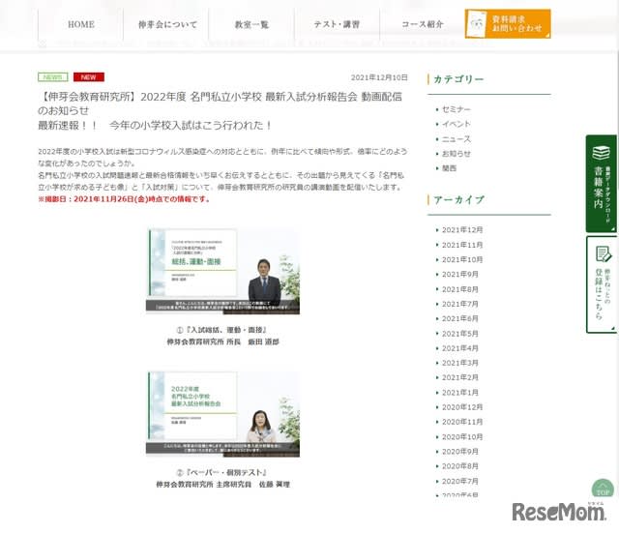Open the お知らせ category link
This screenshot has height=534, width=619.
coord(456,154)
